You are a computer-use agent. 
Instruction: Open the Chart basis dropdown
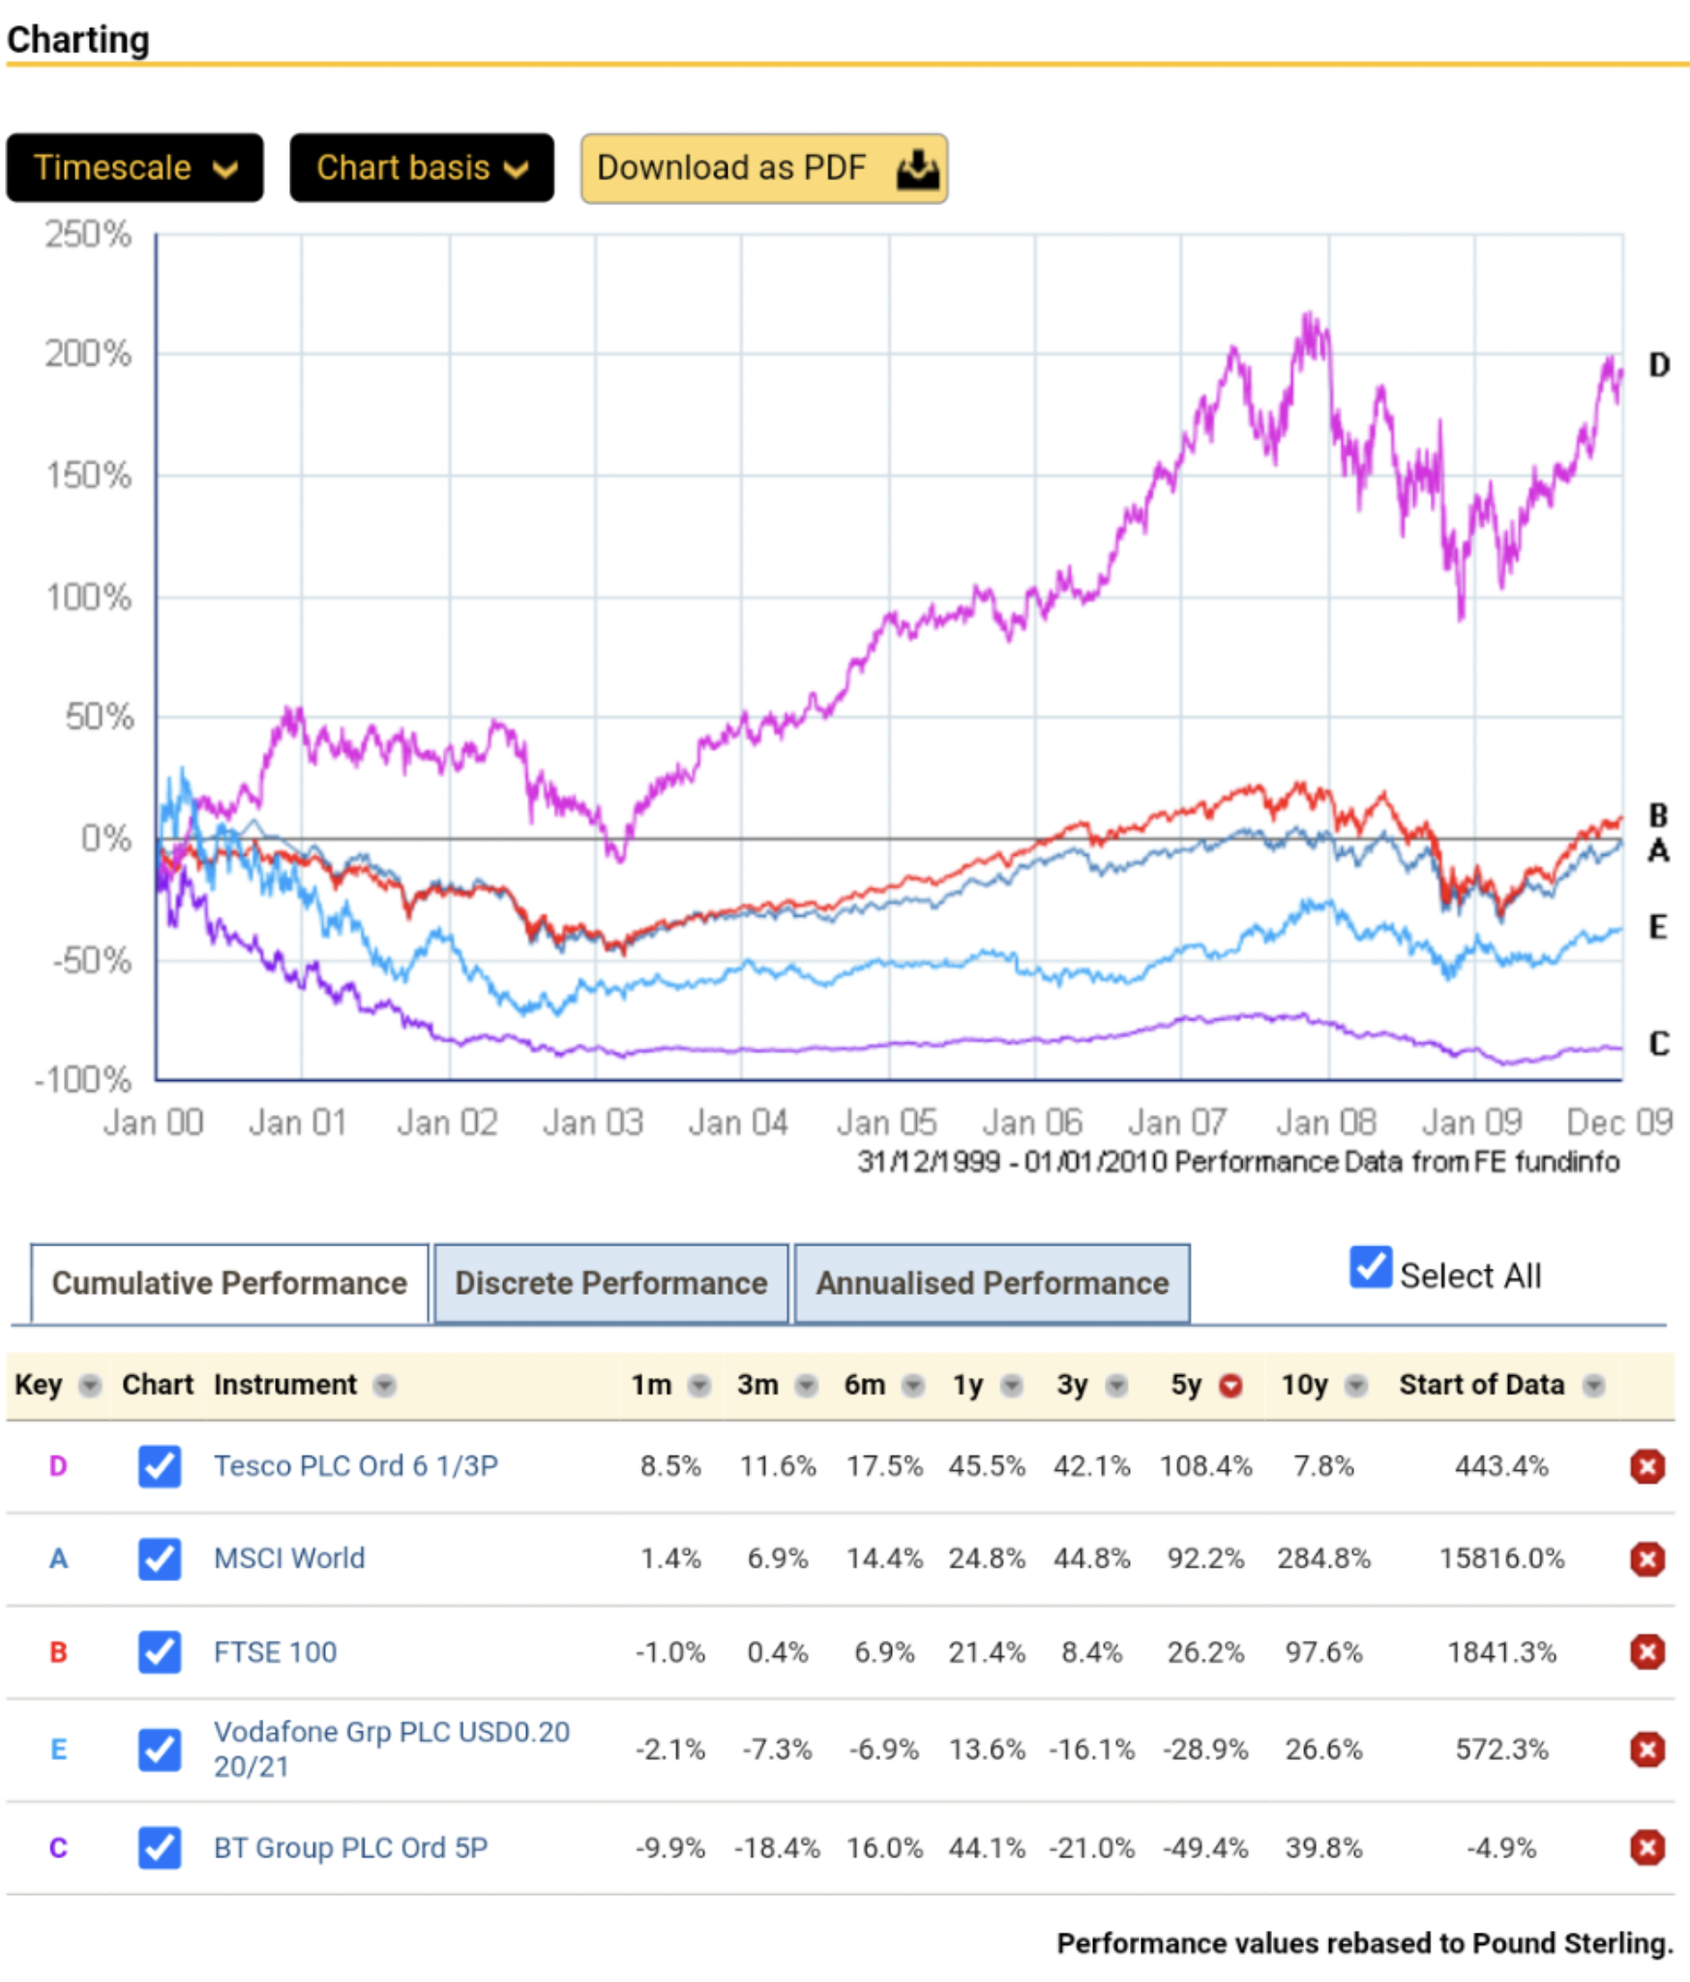coord(422,168)
